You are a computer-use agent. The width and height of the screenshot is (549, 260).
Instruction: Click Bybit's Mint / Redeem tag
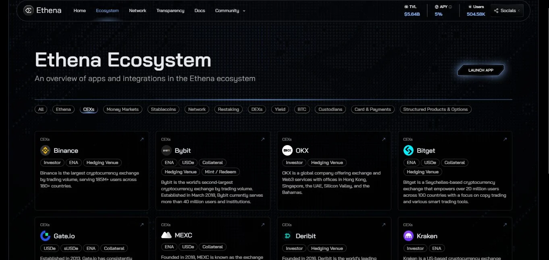(x=221, y=172)
